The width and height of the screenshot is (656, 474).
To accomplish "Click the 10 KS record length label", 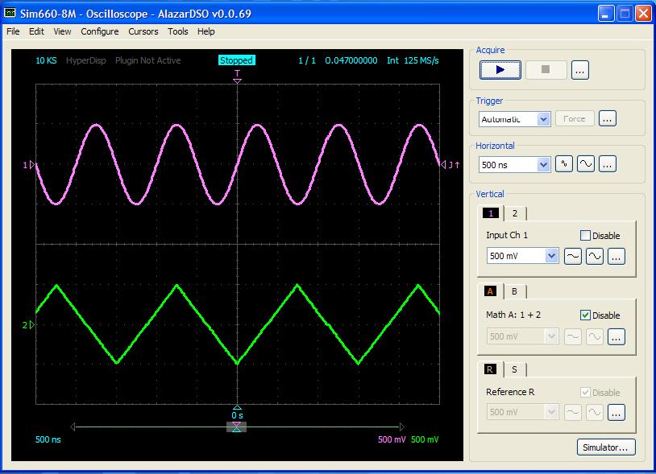I will (x=46, y=60).
